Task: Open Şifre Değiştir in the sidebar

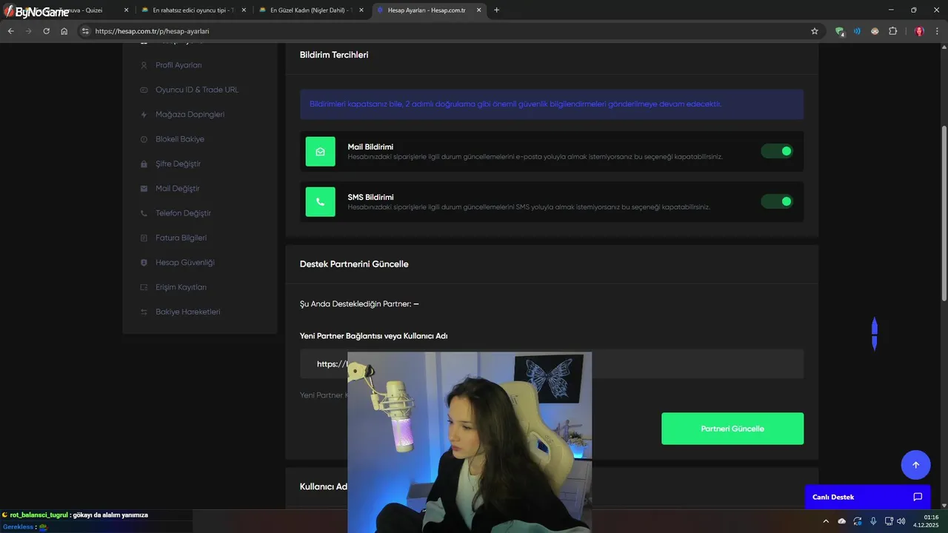Action: pyautogui.click(x=178, y=164)
